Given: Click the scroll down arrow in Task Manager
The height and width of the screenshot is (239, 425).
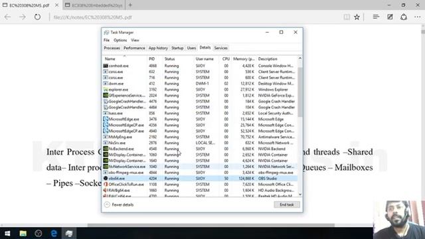Looking at the screenshot, I should coord(299,195).
